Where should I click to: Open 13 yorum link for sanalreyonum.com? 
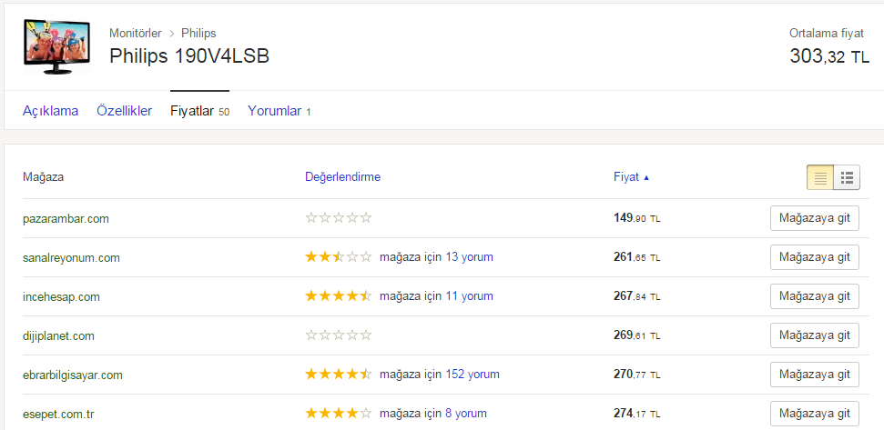469,257
